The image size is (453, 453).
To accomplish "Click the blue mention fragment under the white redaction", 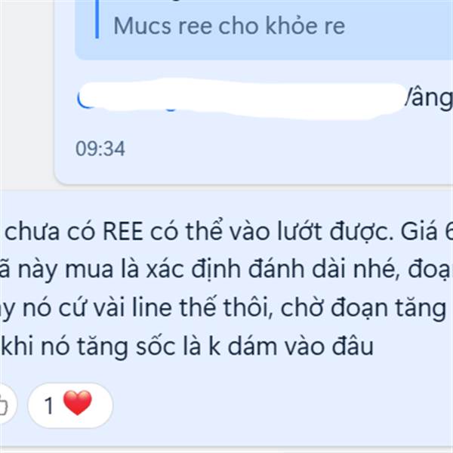I will [x=84, y=103].
